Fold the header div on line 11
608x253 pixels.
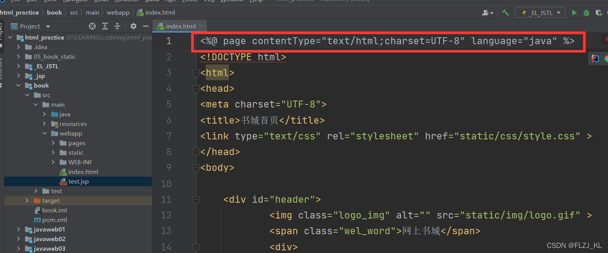tap(196, 199)
